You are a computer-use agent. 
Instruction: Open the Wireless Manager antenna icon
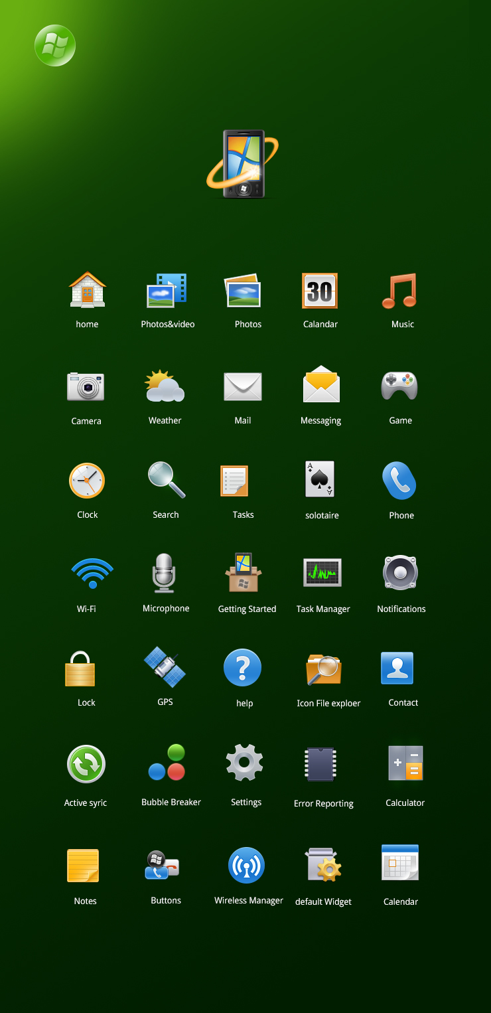click(x=246, y=865)
